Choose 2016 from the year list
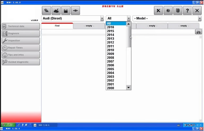 point(116,27)
